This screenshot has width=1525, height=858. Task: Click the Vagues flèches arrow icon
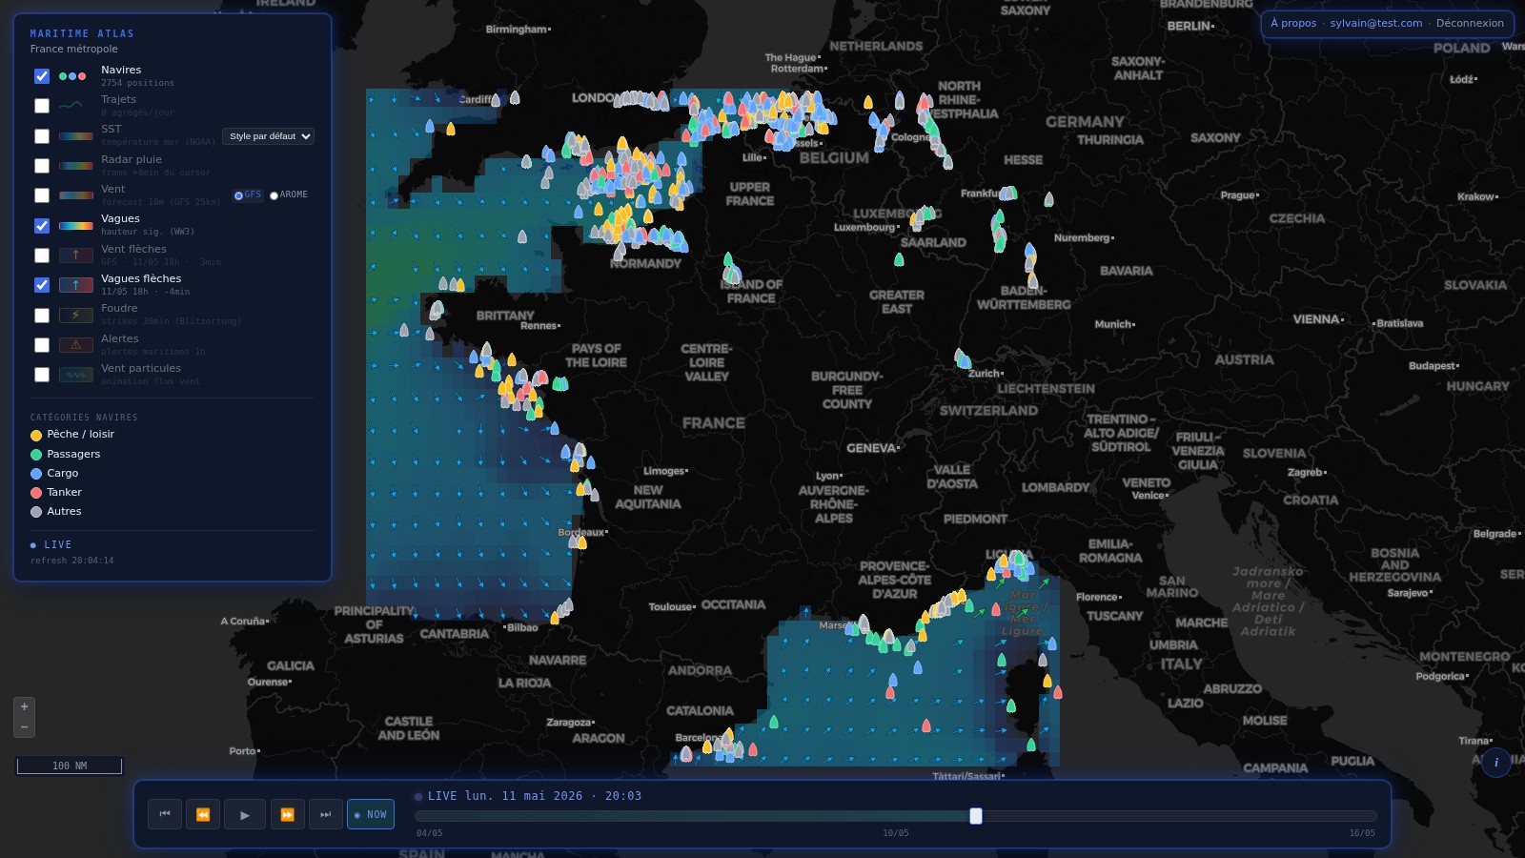(x=76, y=284)
